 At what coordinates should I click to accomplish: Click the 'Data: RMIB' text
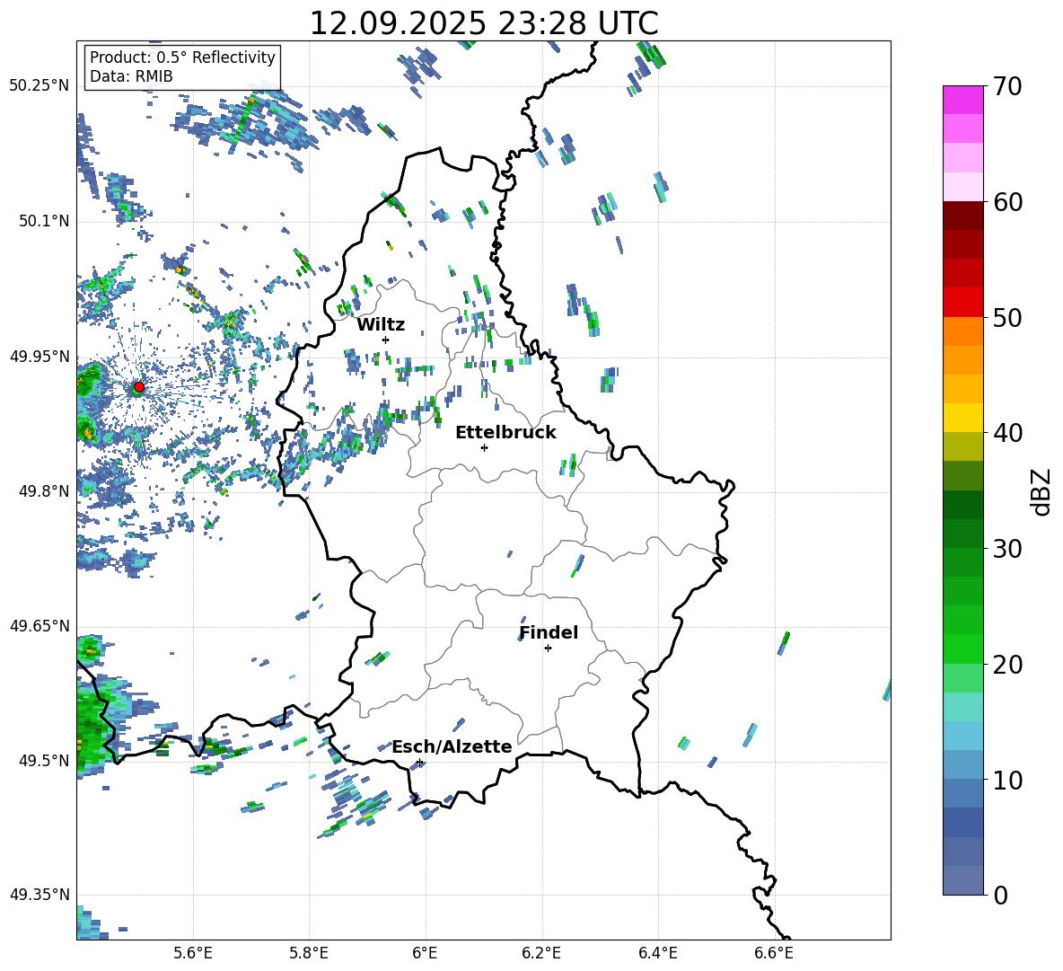click(131, 76)
